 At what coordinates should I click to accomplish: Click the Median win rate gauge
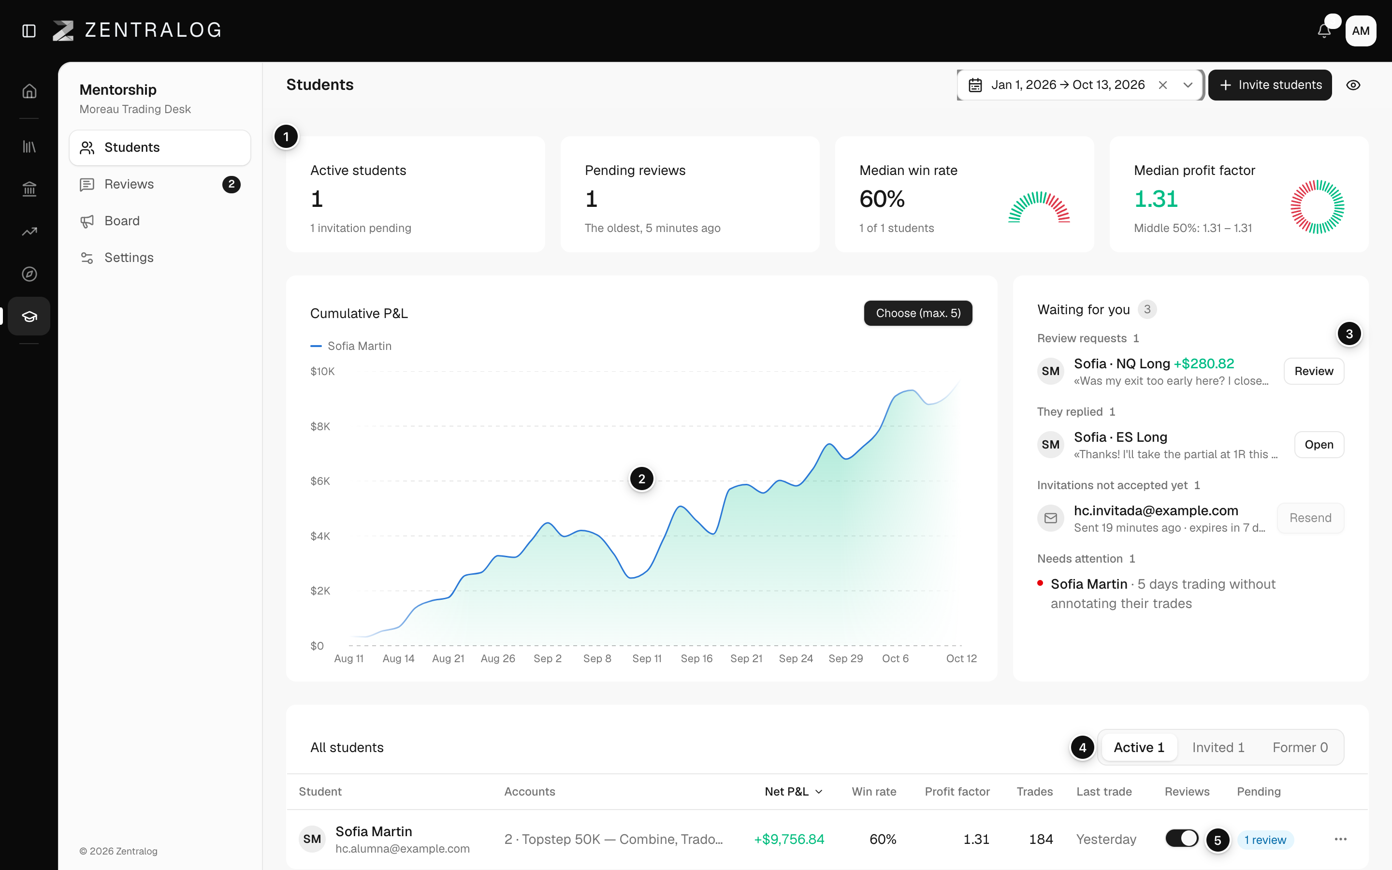pyautogui.click(x=1039, y=207)
